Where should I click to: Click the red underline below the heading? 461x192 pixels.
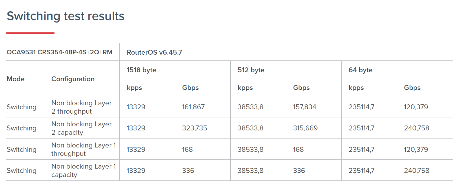(30, 33)
